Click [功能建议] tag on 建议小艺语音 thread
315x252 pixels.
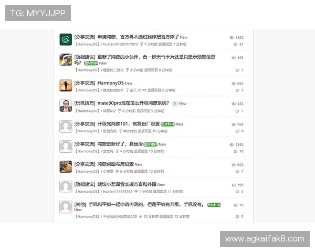[85, 184]
